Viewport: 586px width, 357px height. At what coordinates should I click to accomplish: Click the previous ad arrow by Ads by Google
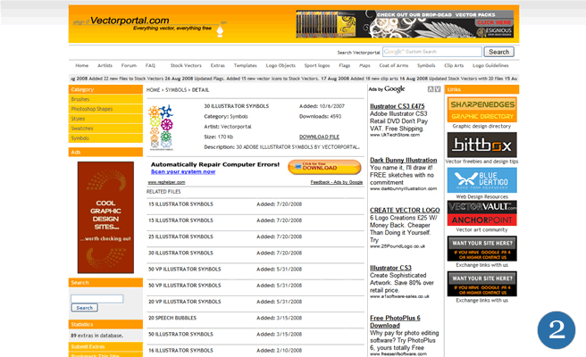[x=431, y=89]
